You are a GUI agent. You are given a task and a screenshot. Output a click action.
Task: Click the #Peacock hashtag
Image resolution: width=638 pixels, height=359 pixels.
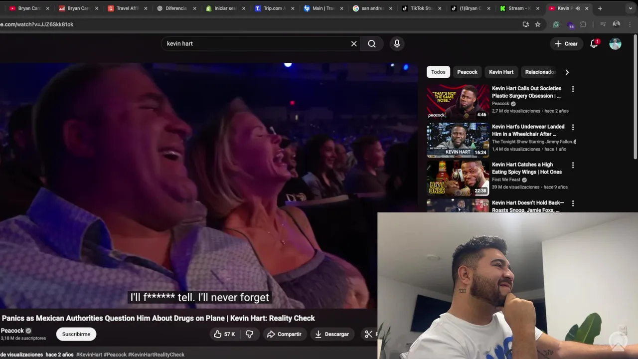[x=115, y=355]
